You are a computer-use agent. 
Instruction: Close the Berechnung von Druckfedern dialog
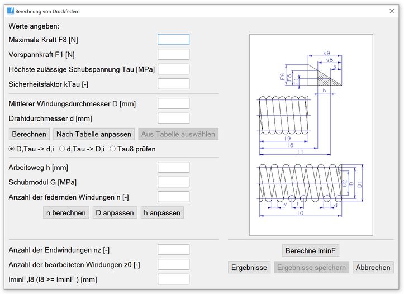391,11
